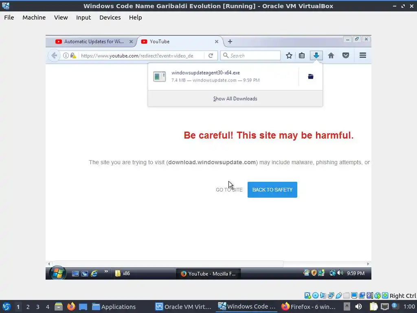Click the URL address field
Image resolution: width=417 pixels, height=313 pixels.
(141, 55)
